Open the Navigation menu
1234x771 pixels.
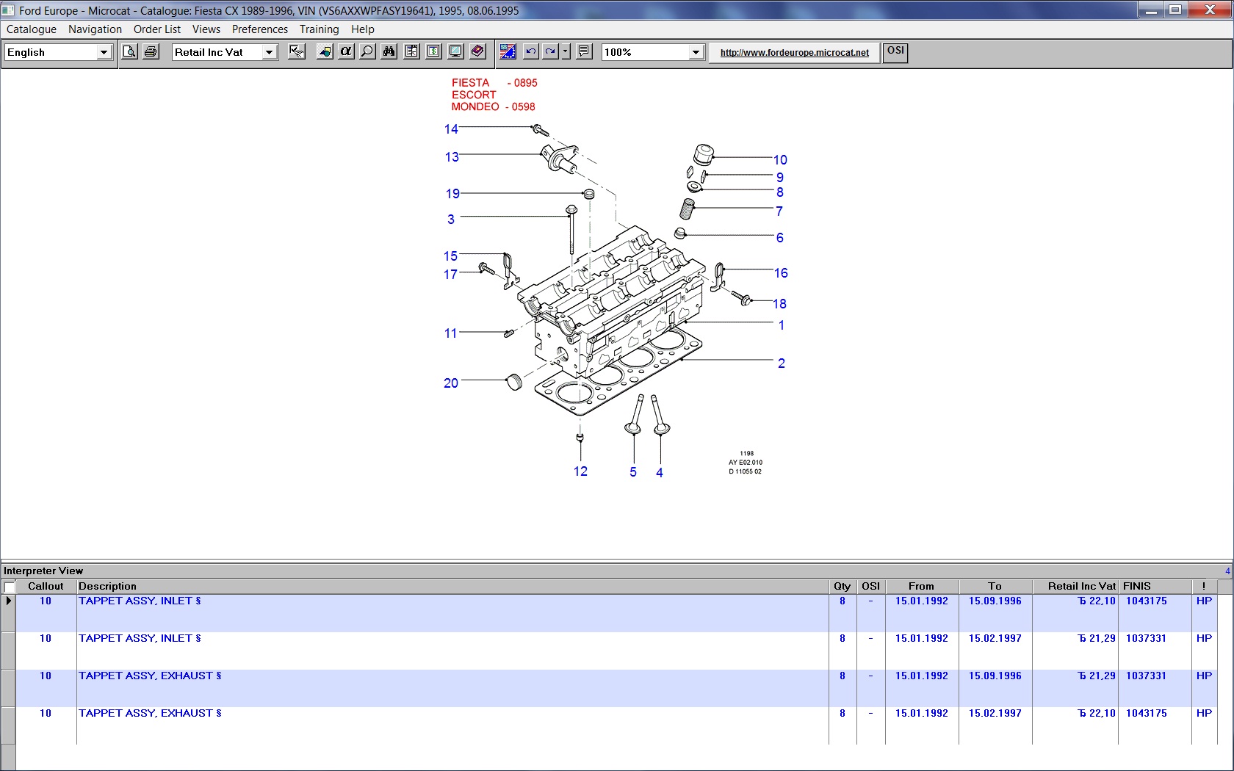pyautogui.click(x=95, y=29)
